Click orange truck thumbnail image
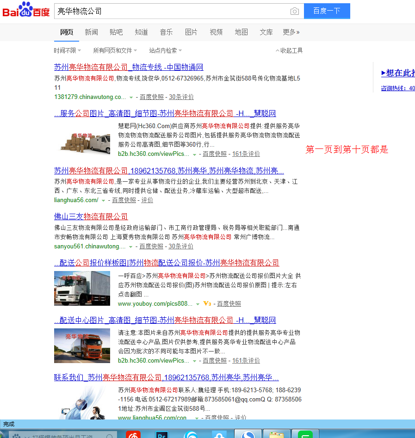Screen dimensions: 415x438 tap(82, 345)
